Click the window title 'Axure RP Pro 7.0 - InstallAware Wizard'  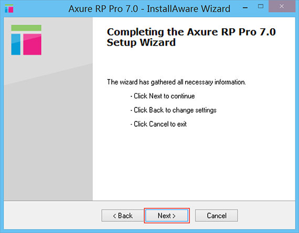[x=149, y=9]
